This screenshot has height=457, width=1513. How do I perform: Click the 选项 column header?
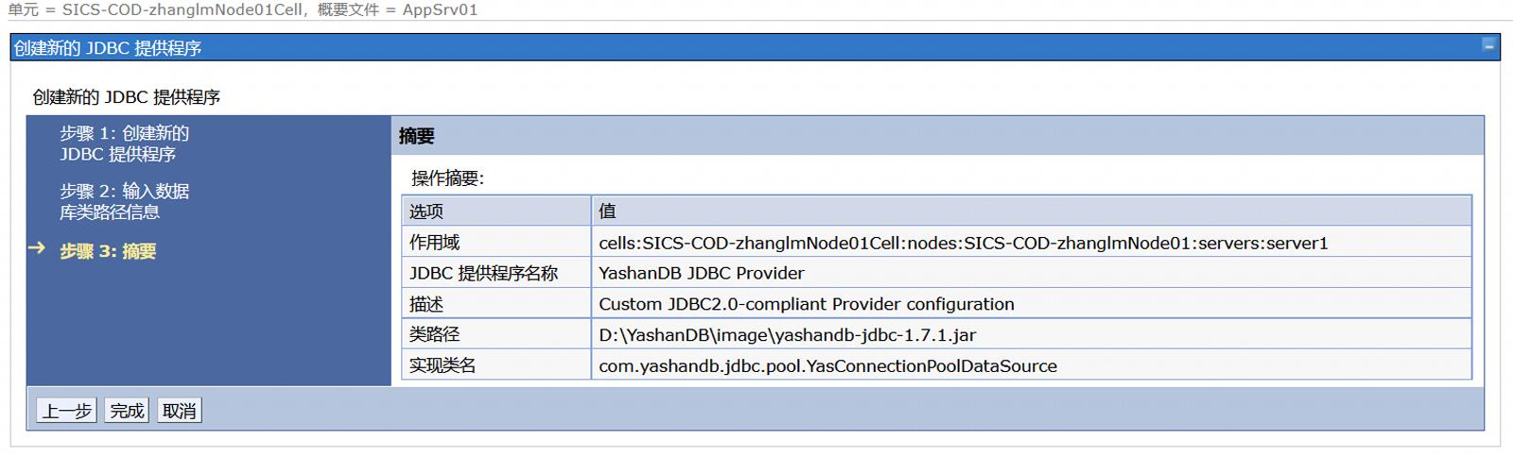pyautogui.click(x=496, y=211)
